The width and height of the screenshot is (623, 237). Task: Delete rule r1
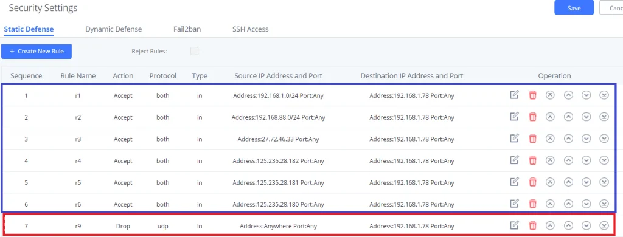[532, 95]
